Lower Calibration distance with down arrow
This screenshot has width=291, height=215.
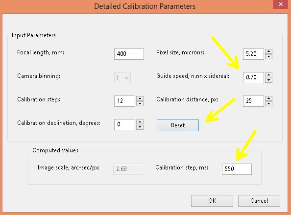pos(269,104)
